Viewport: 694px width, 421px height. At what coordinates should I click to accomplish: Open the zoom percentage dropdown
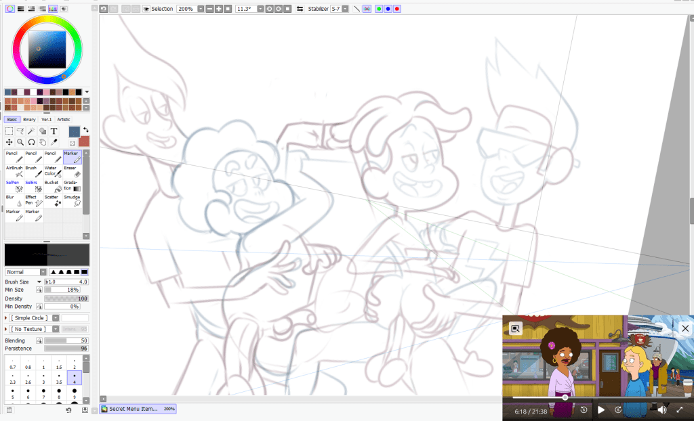click(200, 9)
